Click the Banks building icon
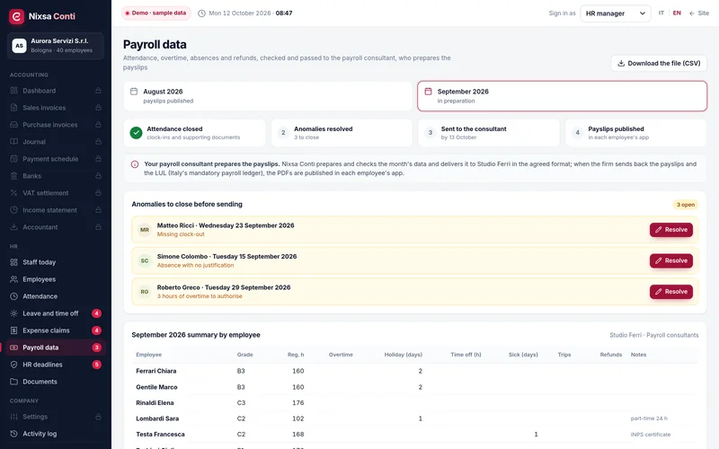 tap(13, 176)
